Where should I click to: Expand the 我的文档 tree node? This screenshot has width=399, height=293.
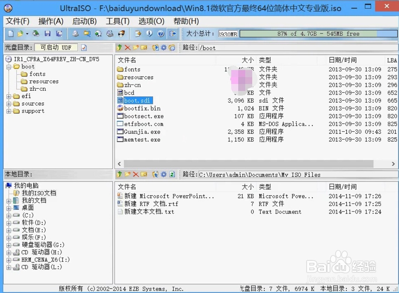pyautogui.click(x=9, y=201)
